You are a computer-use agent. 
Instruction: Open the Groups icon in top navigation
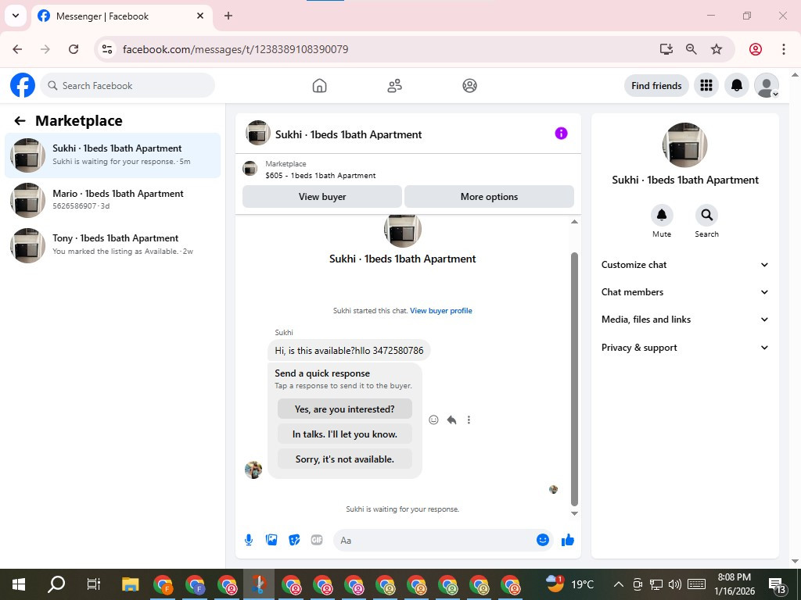pyautogui.click(x=469, y=86)
